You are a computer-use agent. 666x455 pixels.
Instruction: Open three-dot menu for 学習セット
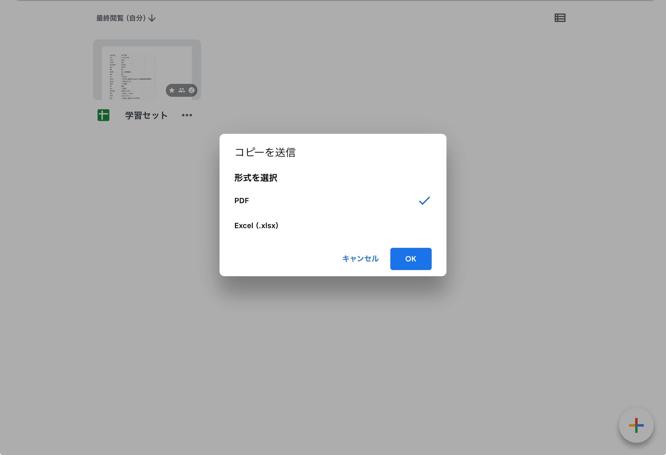coord(187,115)
